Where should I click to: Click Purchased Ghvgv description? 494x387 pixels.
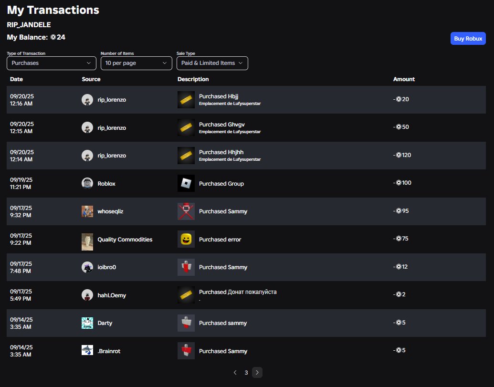point(222,125)
